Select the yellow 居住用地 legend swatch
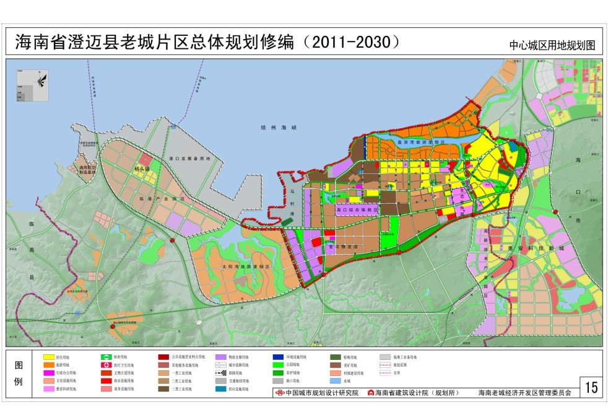This screenshot has width=608, height=420. (x=49, y=357)
